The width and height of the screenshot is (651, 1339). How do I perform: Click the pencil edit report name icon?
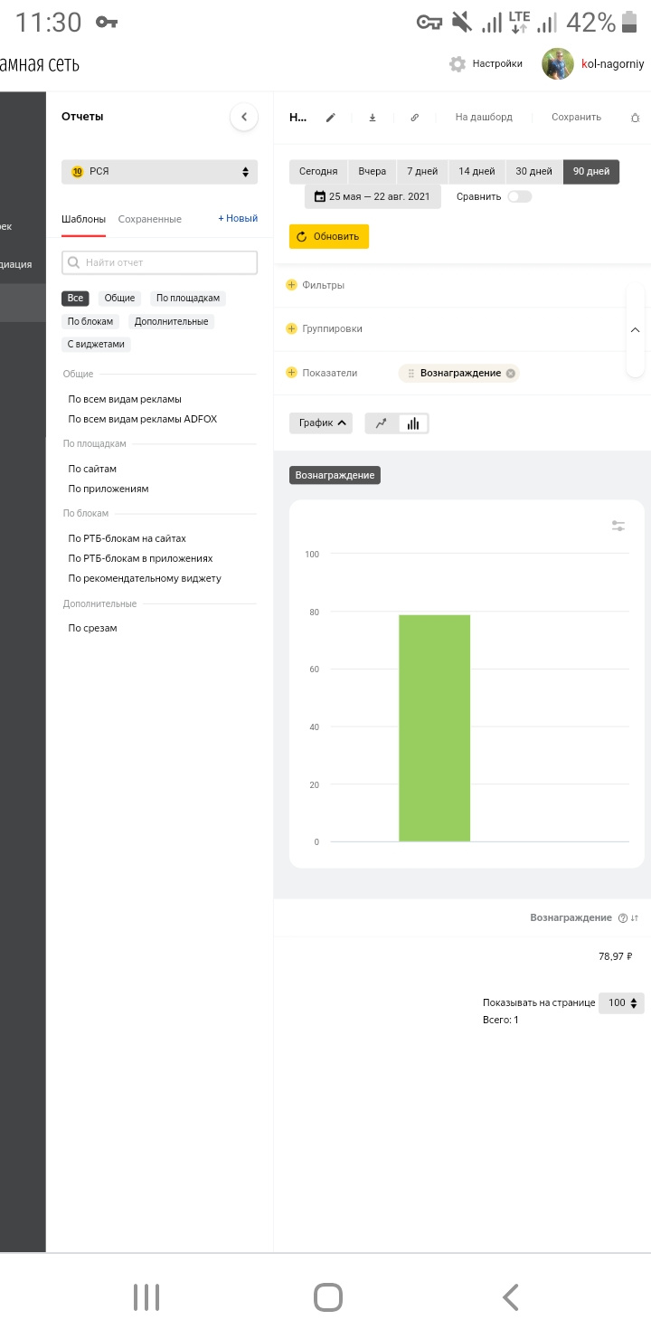pos(331,118)
